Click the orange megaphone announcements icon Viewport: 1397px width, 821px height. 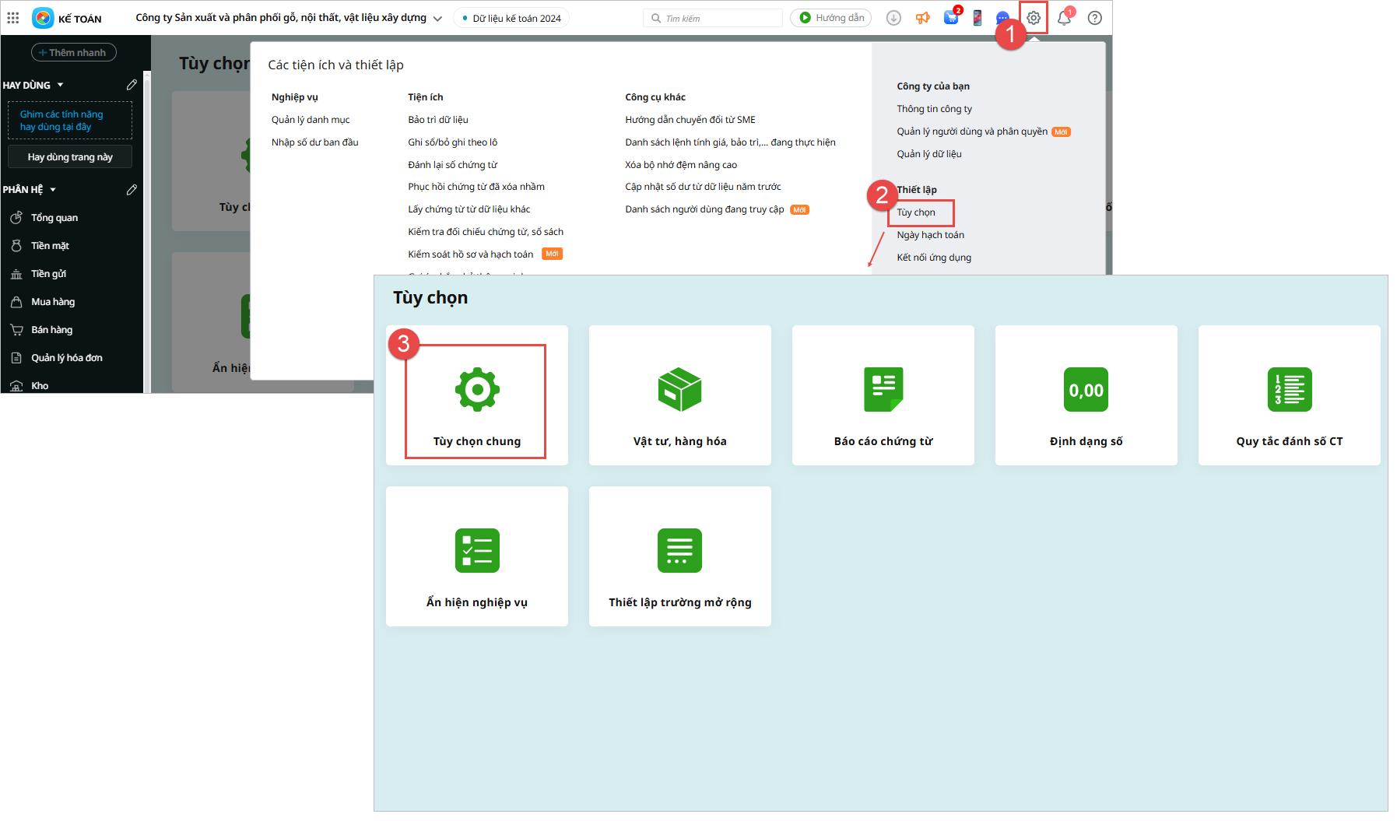point(922,18)
